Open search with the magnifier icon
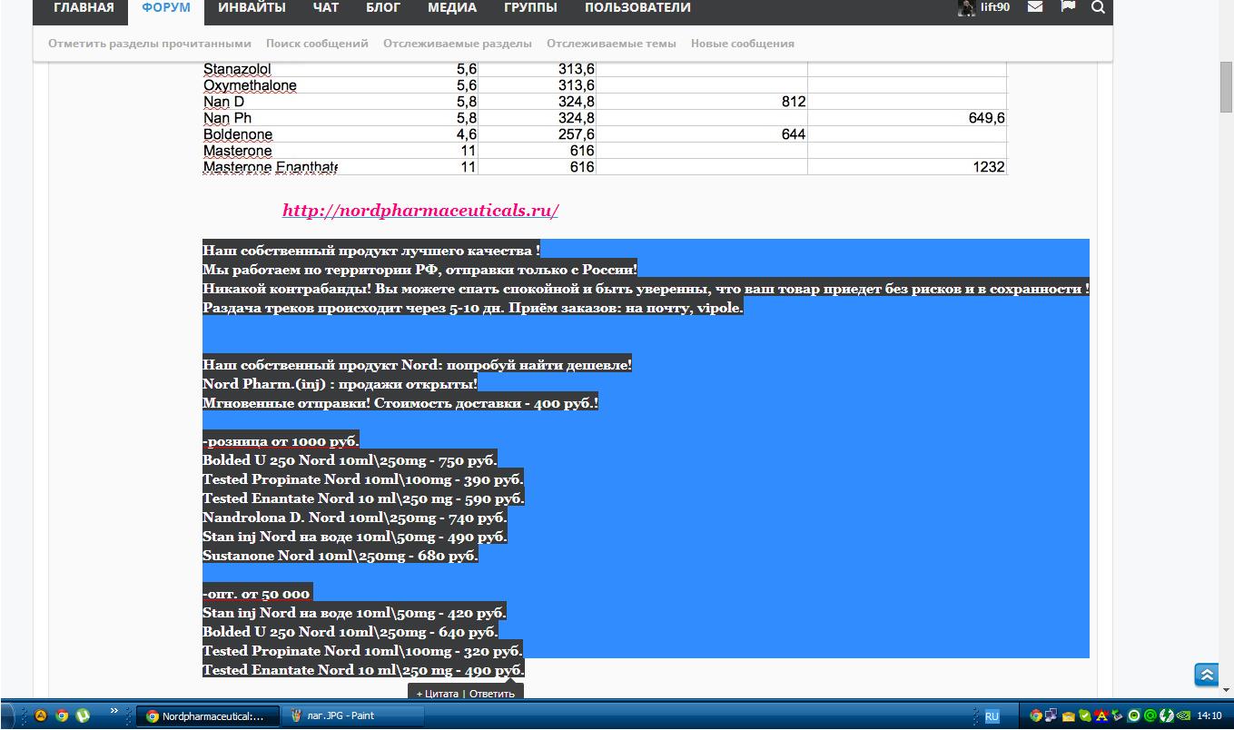 1098,8
